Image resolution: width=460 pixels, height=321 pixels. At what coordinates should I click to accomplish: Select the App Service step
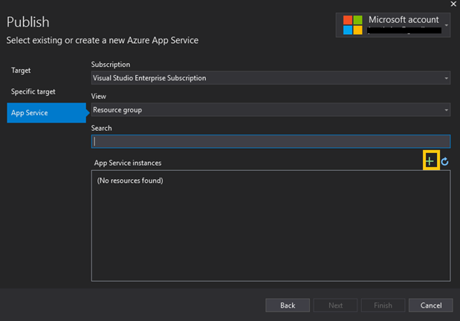[x=28, y=113]
